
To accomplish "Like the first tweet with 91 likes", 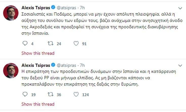I will point(76,43).
